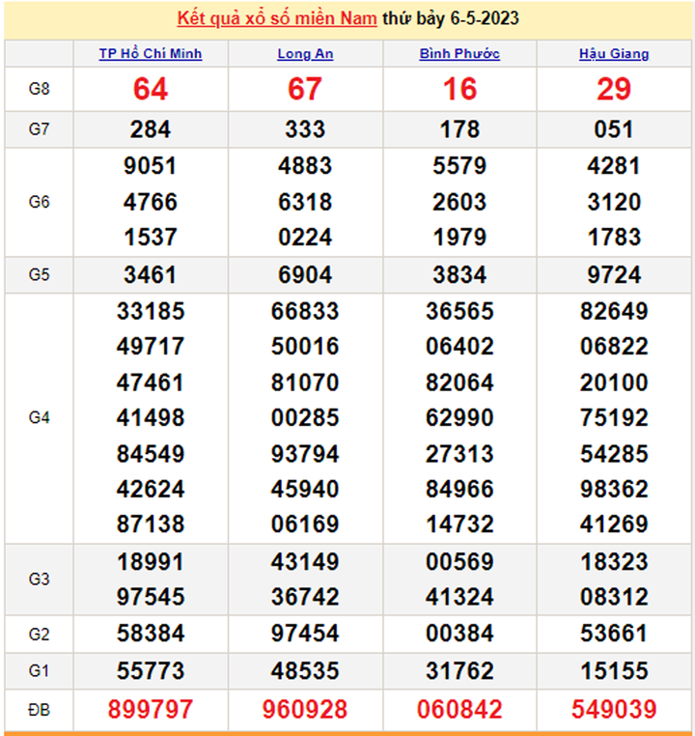Select special prize number 899797
Viewport: 695px width, 736px height.
point(151,710)
